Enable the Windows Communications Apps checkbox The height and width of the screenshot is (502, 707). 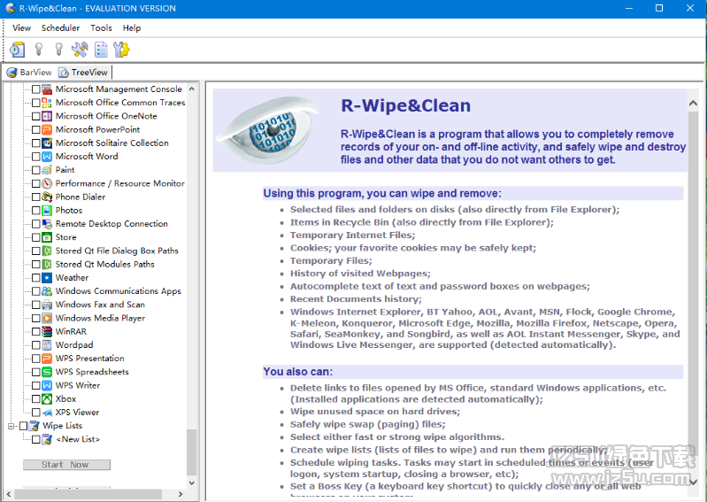click(x=36, y=291)
